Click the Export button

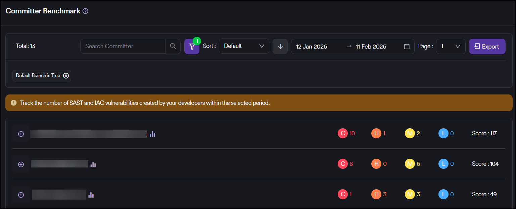click(487, 47)
